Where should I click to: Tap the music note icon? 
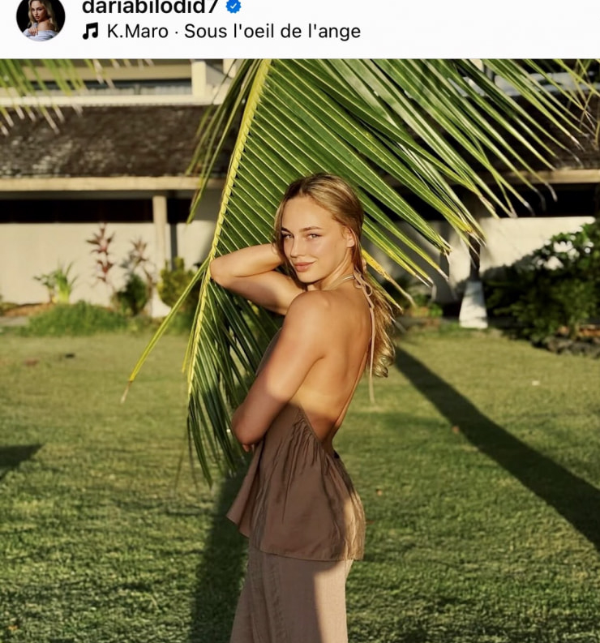91,31
